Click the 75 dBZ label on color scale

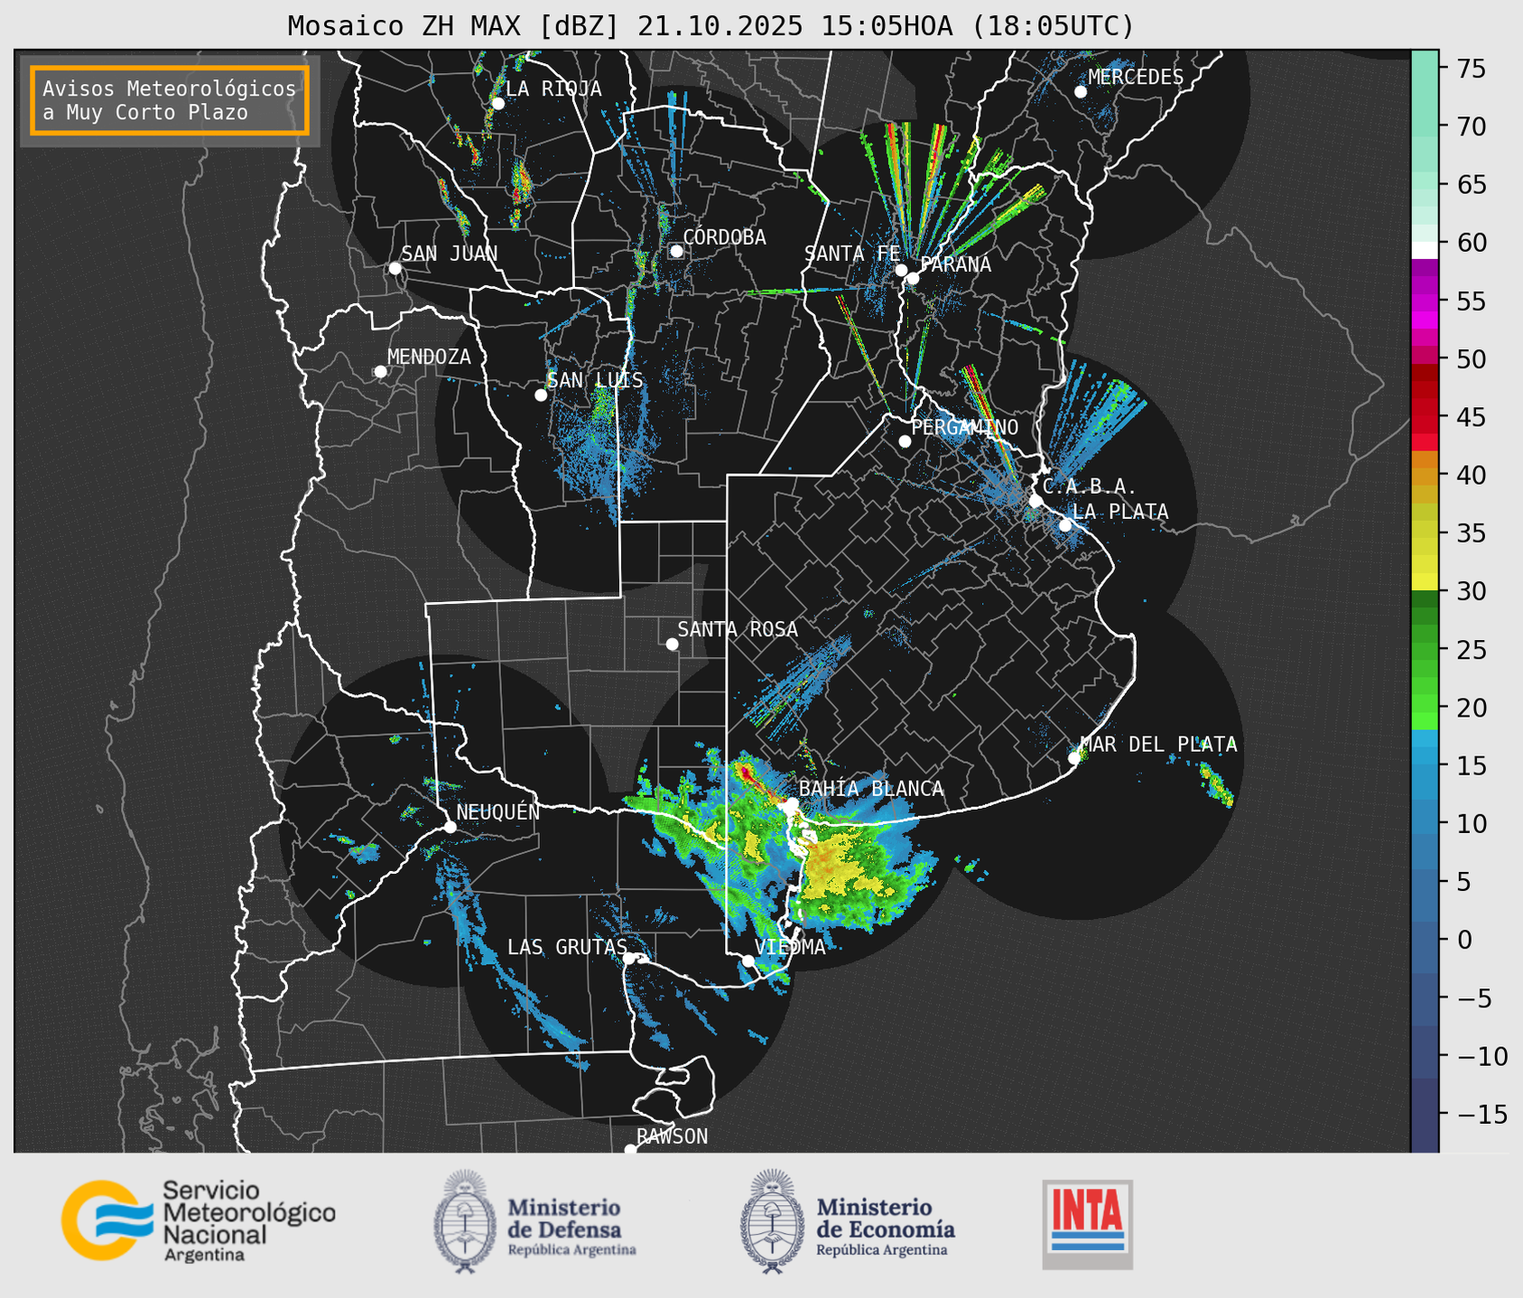pyautogui.click(x=1471, y=69)
